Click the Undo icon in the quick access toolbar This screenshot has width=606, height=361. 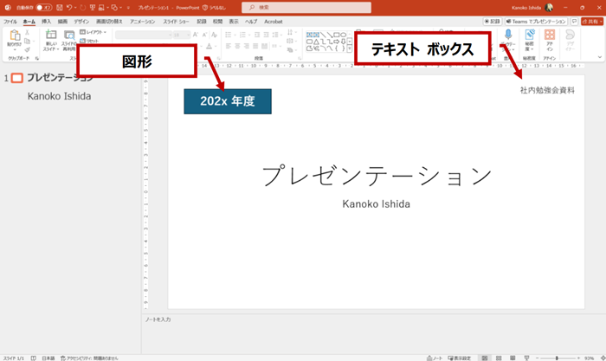[70, 7]
